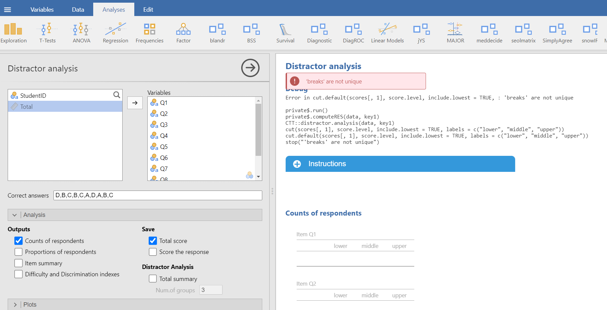The height and width of the screenshot is (310, 607).
Task: Select StudentID in the variable list
Action: tap(65, 95)
